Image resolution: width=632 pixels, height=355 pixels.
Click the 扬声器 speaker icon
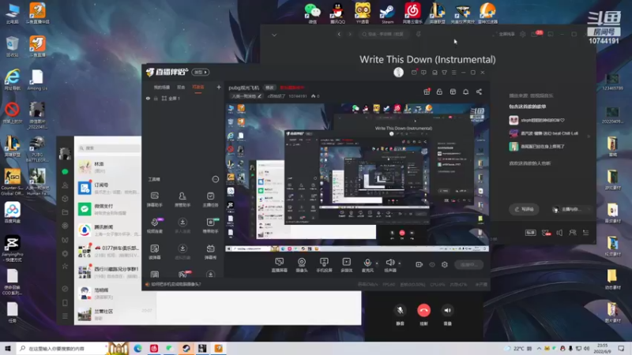tap(389, 264)
